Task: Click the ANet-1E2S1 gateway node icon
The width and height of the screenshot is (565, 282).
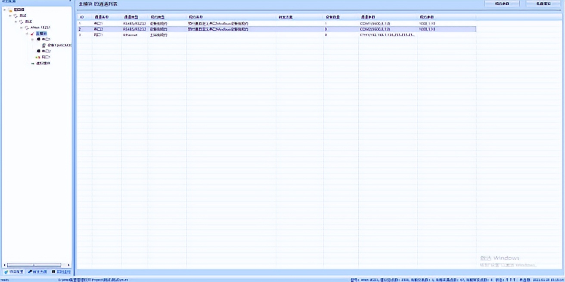Action: coord(26,28)
